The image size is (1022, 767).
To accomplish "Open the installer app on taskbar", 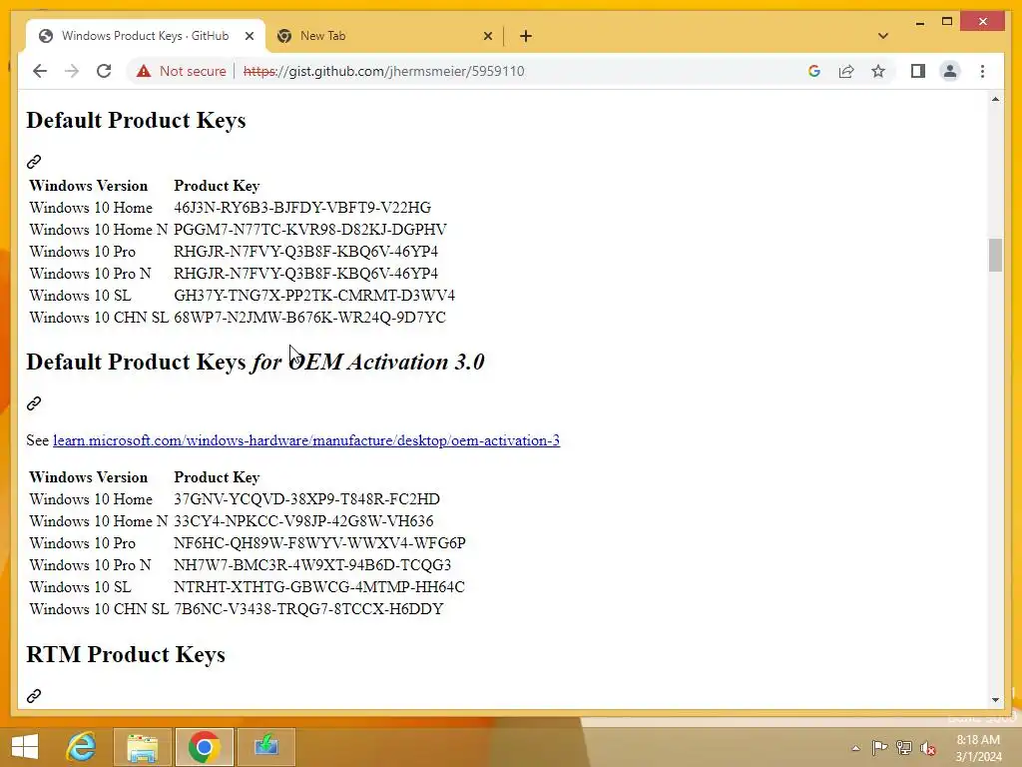I will (x=265, y=747).
